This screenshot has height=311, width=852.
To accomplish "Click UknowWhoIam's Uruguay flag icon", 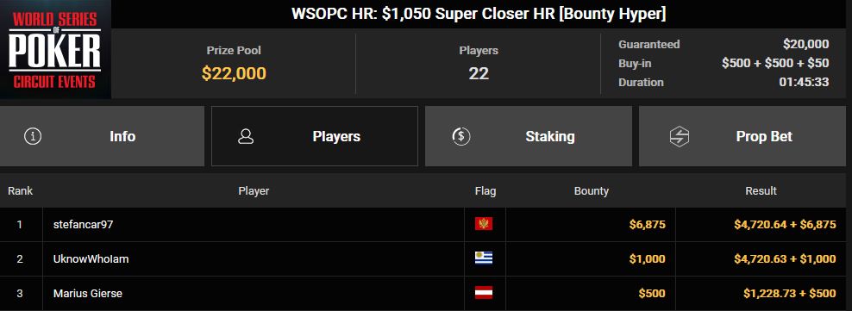I will coord(484,258).
